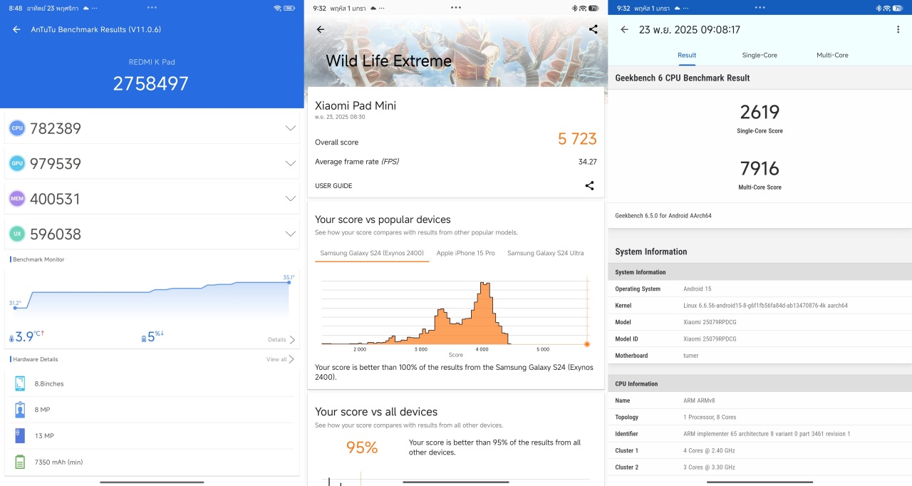Switch to Single-Core tab in Geekbench
Image resolution: width=912 pixels, height=486 pixels.
pyautogui.click(x=759, y=56)
